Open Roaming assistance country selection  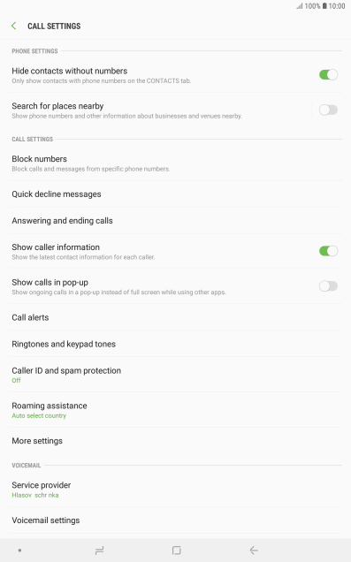tap(175, 410)
